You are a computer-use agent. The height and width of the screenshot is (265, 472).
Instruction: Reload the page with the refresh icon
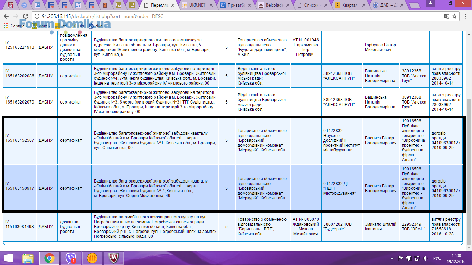point(25,16)
